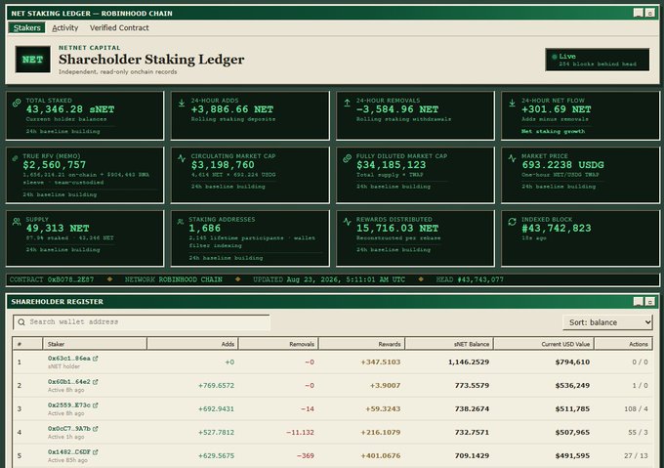The image size is (664, 468).
Task: Click the Adds column header
Action: [x=192, y=344]
